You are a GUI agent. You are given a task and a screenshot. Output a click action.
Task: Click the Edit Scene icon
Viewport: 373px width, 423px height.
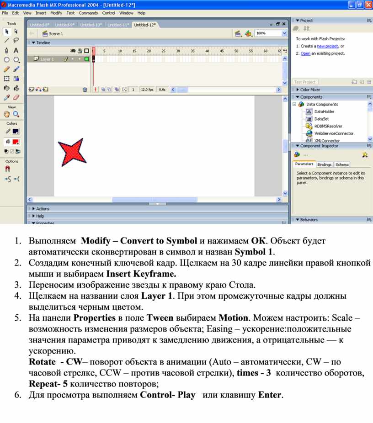[x=238, y=33]
